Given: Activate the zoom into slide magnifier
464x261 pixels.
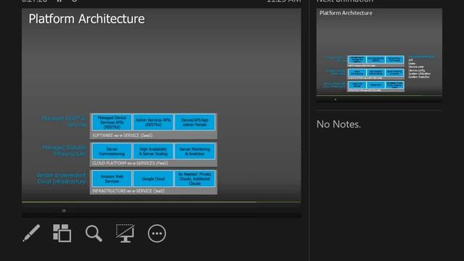Looking at the screenshot, I should coord(94,233).
